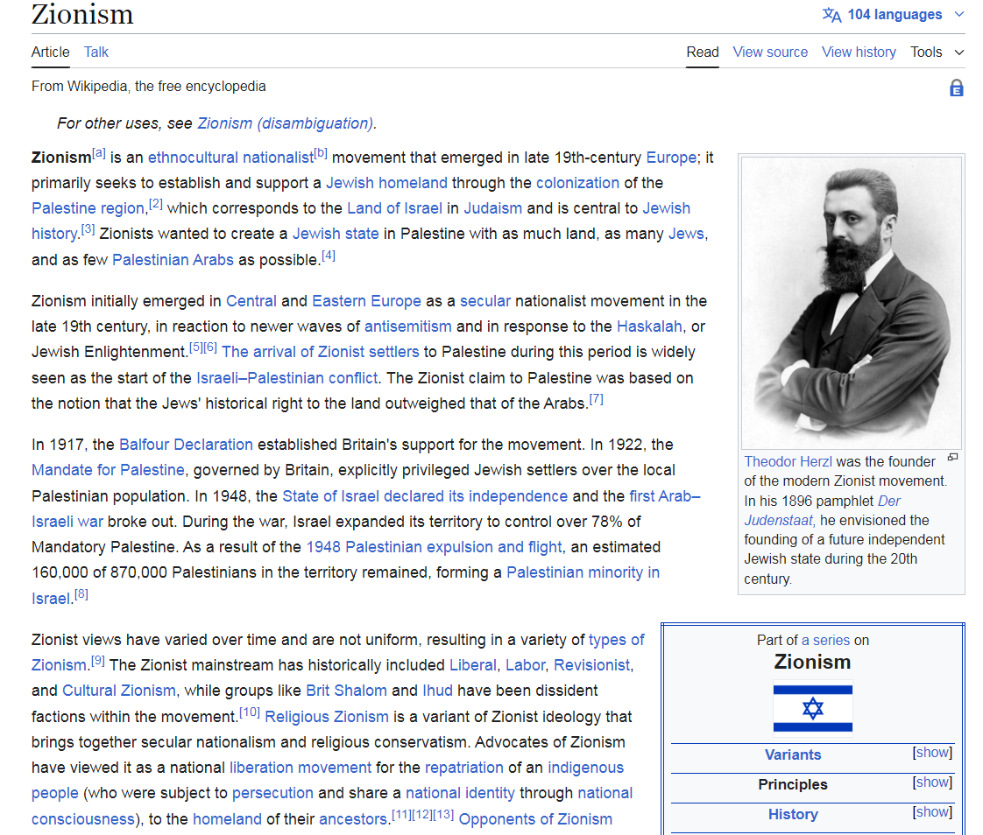
Task: Open the Land of Israel link
Action: pyautogui.click(x=394, y=208)
